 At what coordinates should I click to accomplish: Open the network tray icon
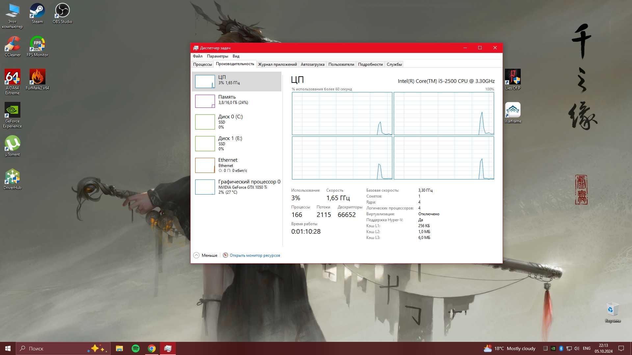(569, 348)
